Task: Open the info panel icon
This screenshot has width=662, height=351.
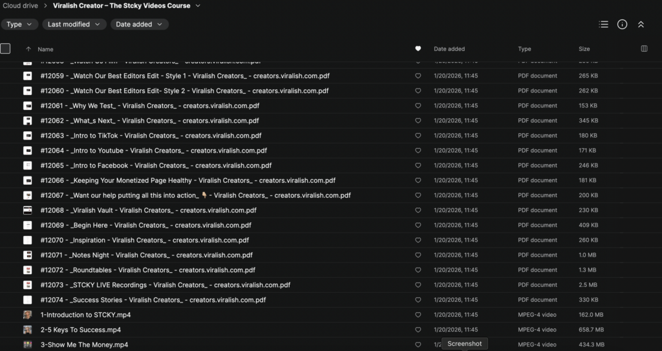Action: tap(622, 25)
